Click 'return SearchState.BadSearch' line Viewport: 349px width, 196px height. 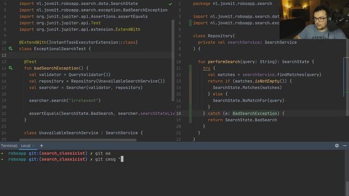(x=242, y=120)
